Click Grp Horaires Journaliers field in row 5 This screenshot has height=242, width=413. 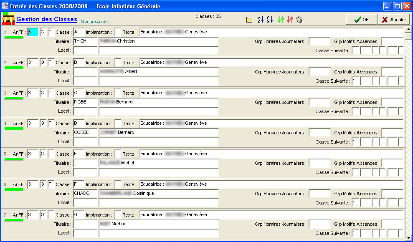pos(320,164)
